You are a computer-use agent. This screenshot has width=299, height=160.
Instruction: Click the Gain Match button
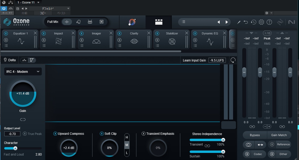(279, 135)
